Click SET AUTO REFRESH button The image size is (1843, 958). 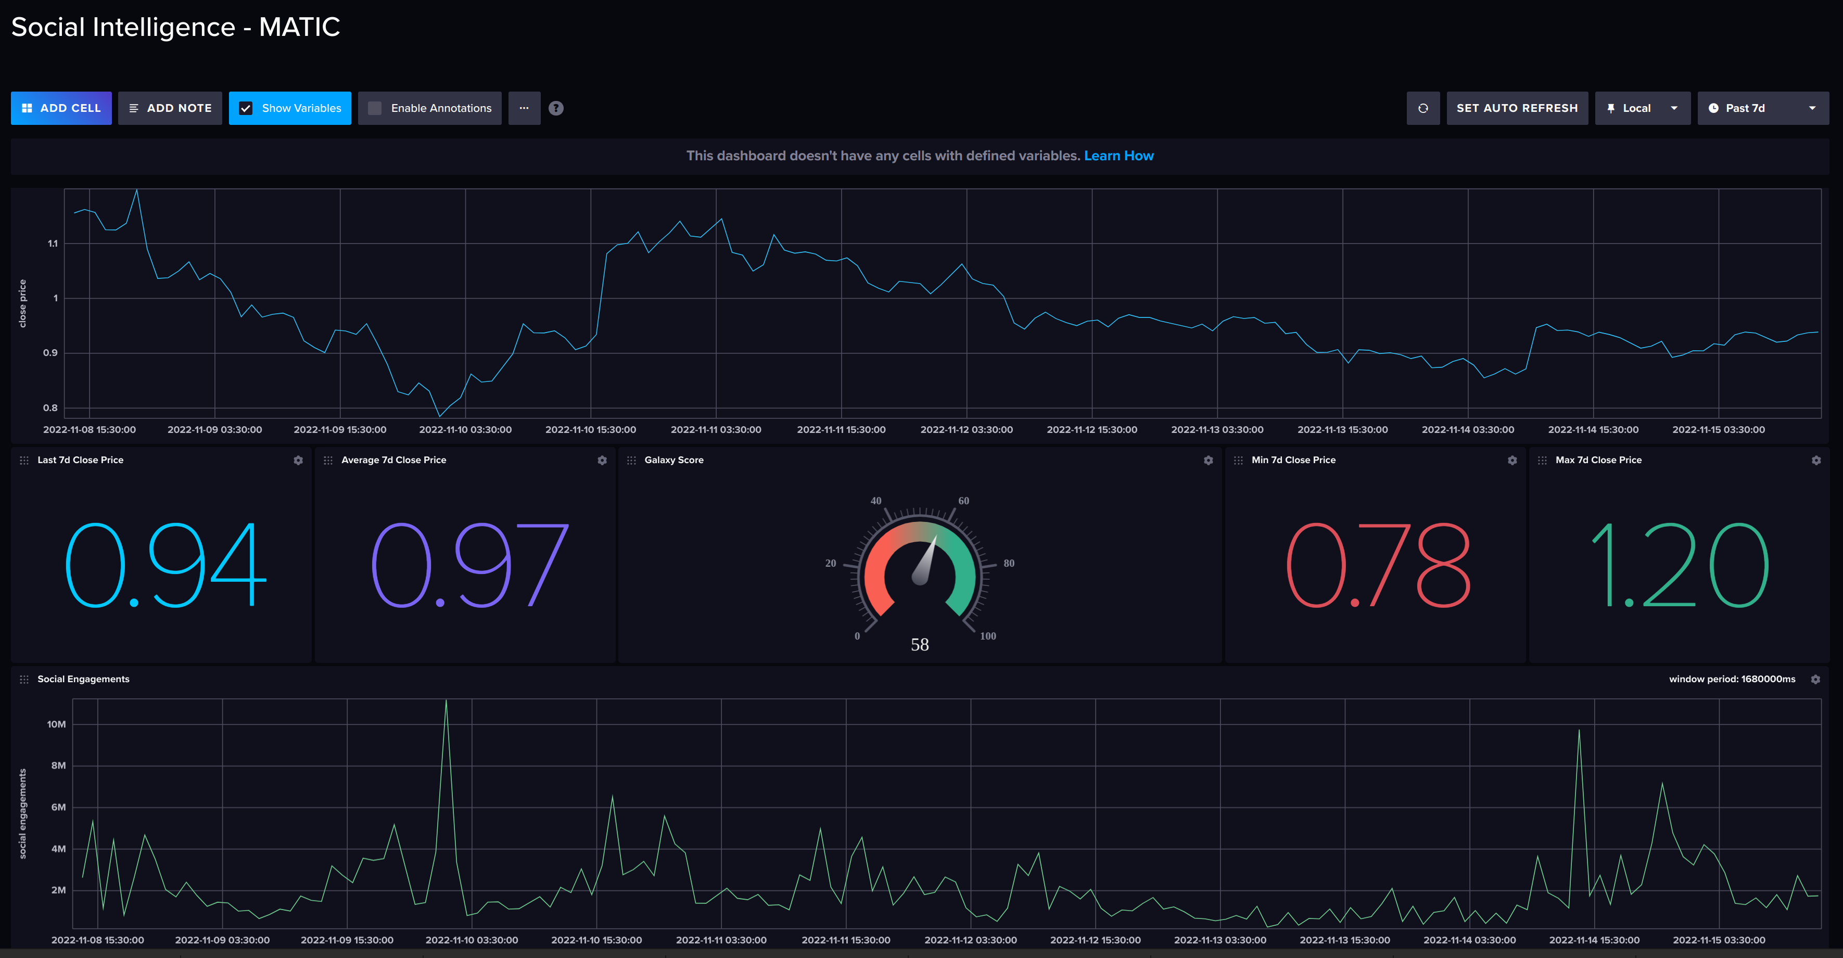(1517, 108)
